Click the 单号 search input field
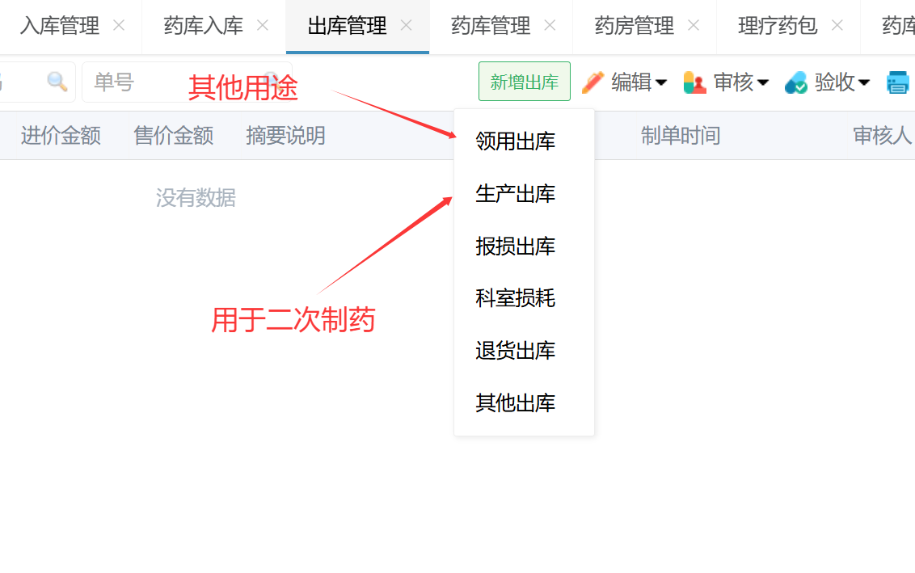Viewport: 915px width, 573px height. click(x=178, y=82)
